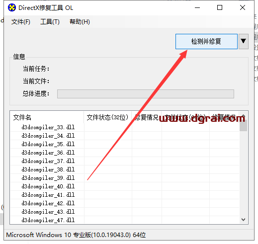Minimize the DirectX修复工具 window
This screenshot has height=244, width=258.
point(197,7)
